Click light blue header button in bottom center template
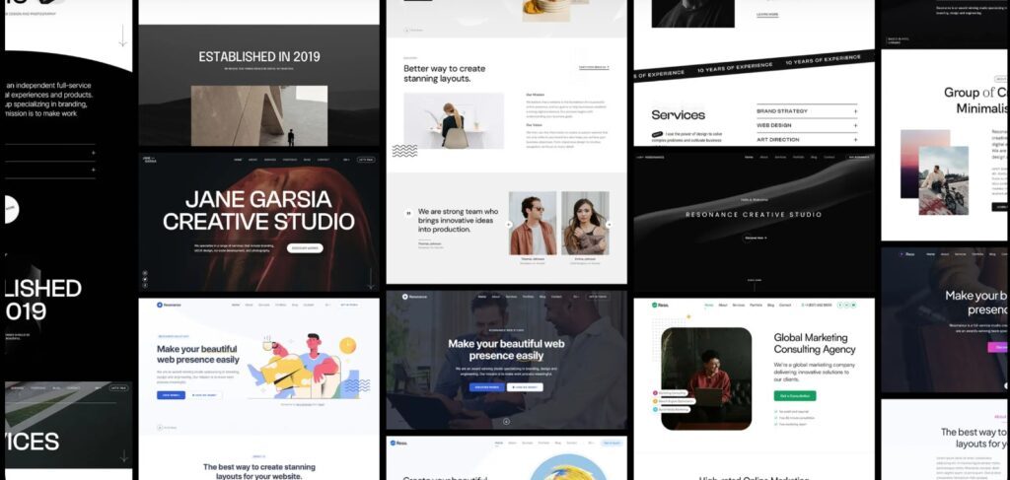This screenshot has width=1010, height=480. [x=611, y=443]
